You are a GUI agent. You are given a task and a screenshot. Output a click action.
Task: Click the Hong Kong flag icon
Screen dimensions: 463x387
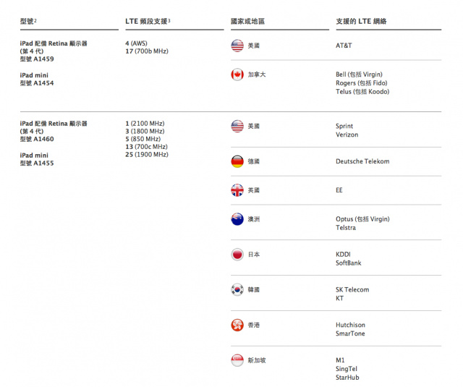click(237, 325)
